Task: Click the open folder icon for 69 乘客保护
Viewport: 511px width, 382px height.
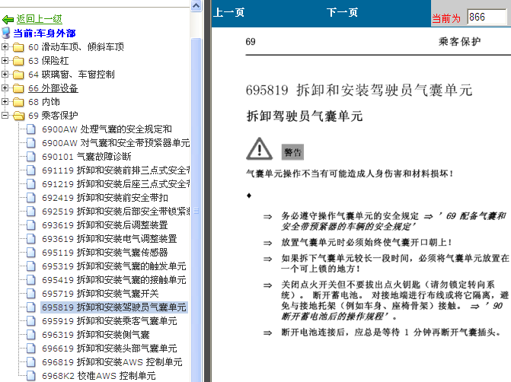Action: pos(18,116)
